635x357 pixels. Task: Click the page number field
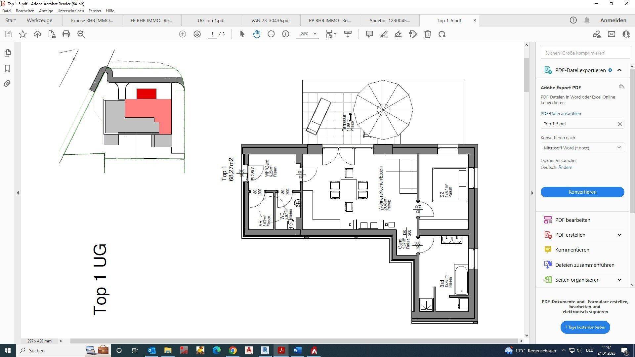pos(212,34)
